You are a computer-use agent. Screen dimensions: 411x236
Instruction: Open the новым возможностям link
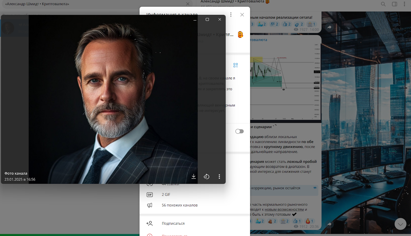284,210
